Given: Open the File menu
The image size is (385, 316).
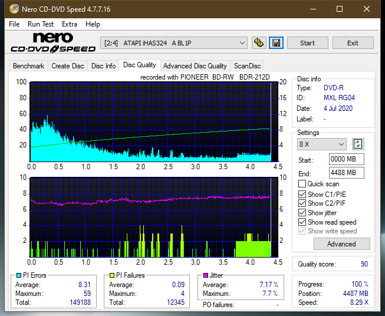Looking at the screenshot, I should coord(14,24).
